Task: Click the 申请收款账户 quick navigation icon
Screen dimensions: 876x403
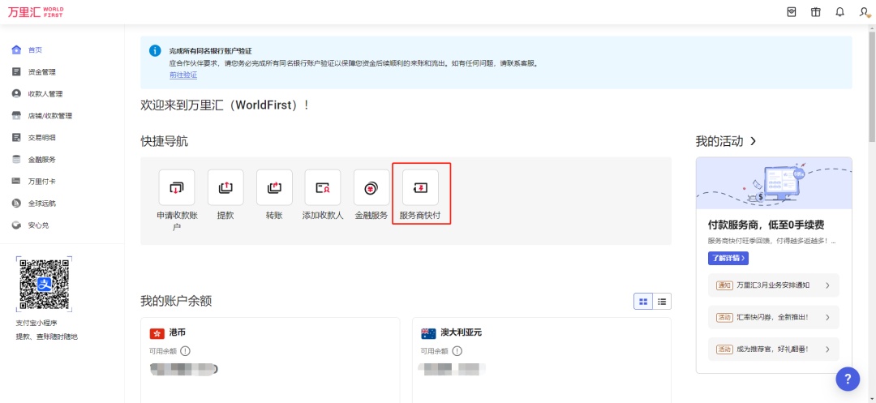Action: (x=177, y=187)
